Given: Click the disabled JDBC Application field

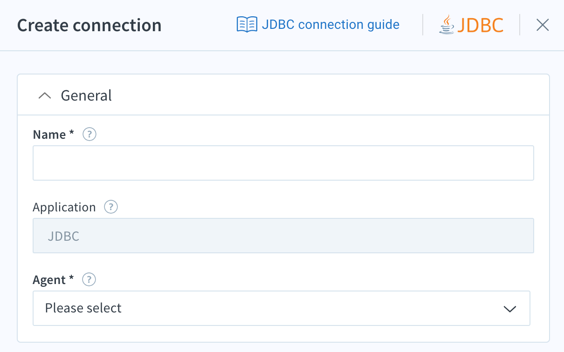Looking at the screenshot, I should (x=283, y=236).
